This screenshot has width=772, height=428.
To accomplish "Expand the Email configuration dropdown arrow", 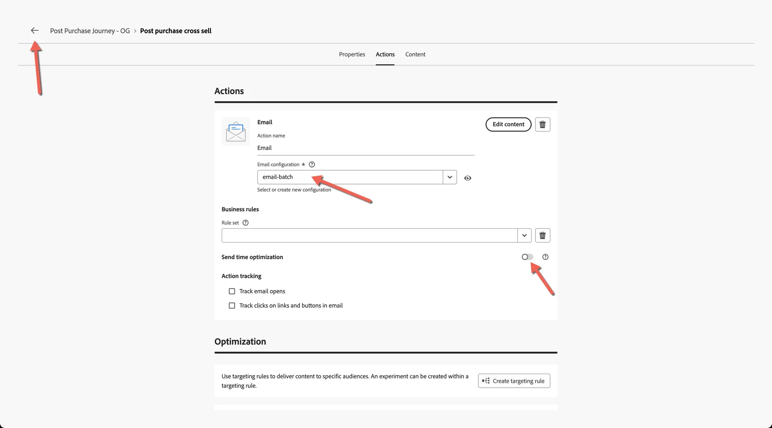I will point(449,177).
